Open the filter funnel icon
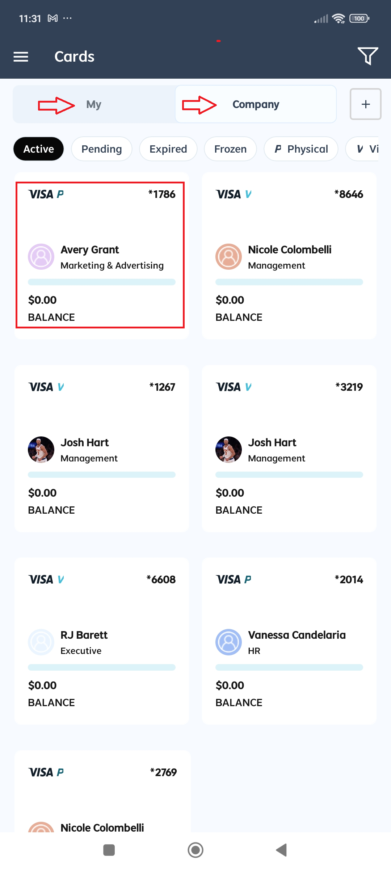The image size is (391, 870). click(368, 56)
